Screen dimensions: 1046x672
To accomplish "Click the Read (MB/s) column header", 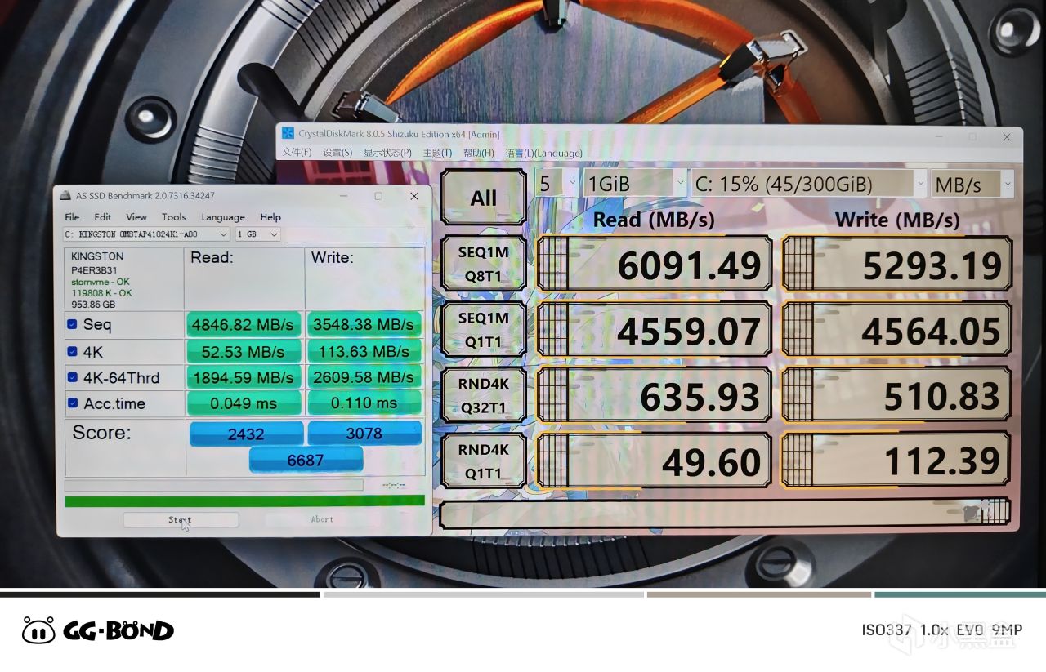I will click(654, 219).
